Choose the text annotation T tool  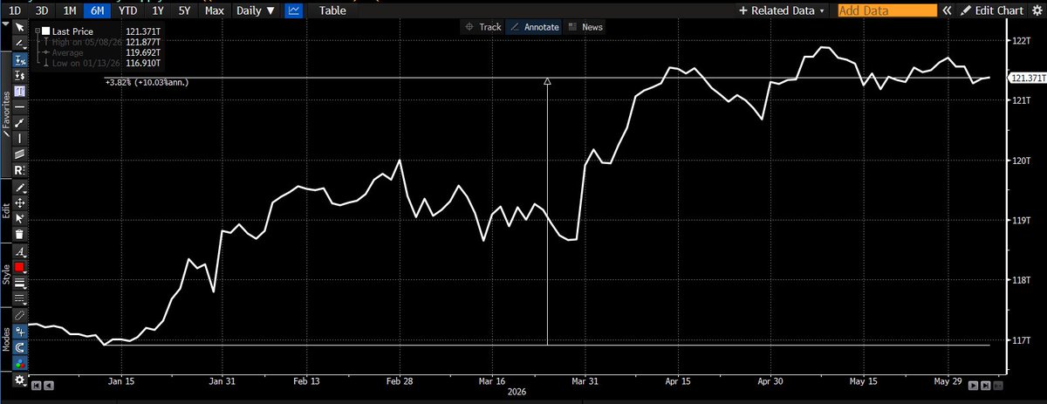point(21,92)
